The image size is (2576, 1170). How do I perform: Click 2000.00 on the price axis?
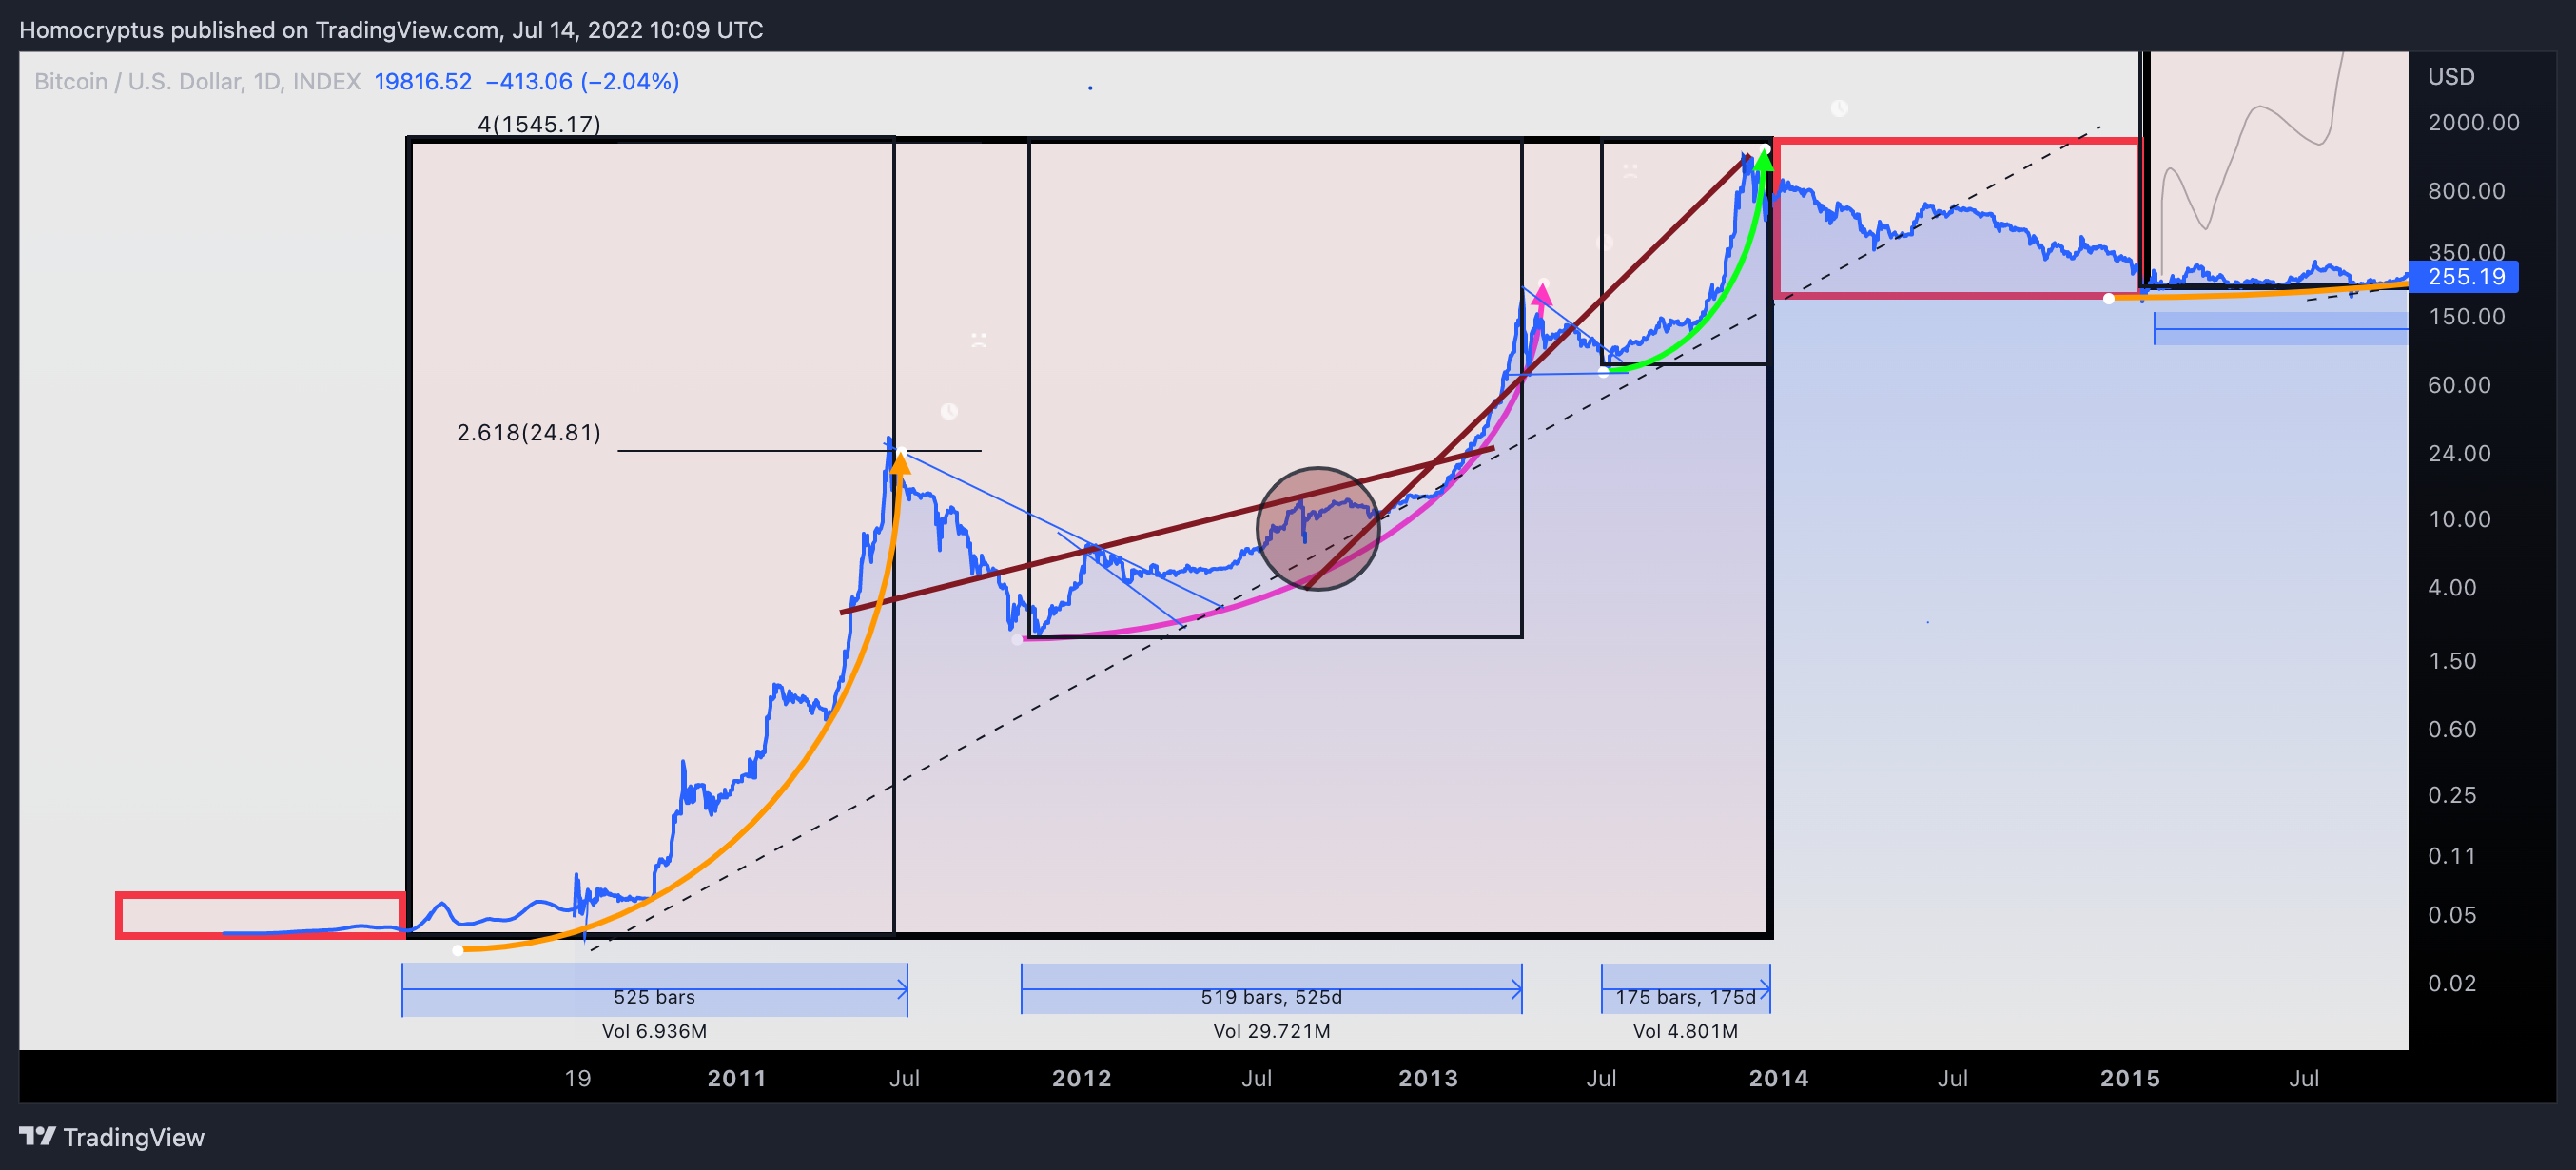point(2473,122)
